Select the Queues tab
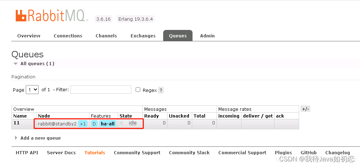Viewport: 360px width, 166px height. tap(178, 36)
